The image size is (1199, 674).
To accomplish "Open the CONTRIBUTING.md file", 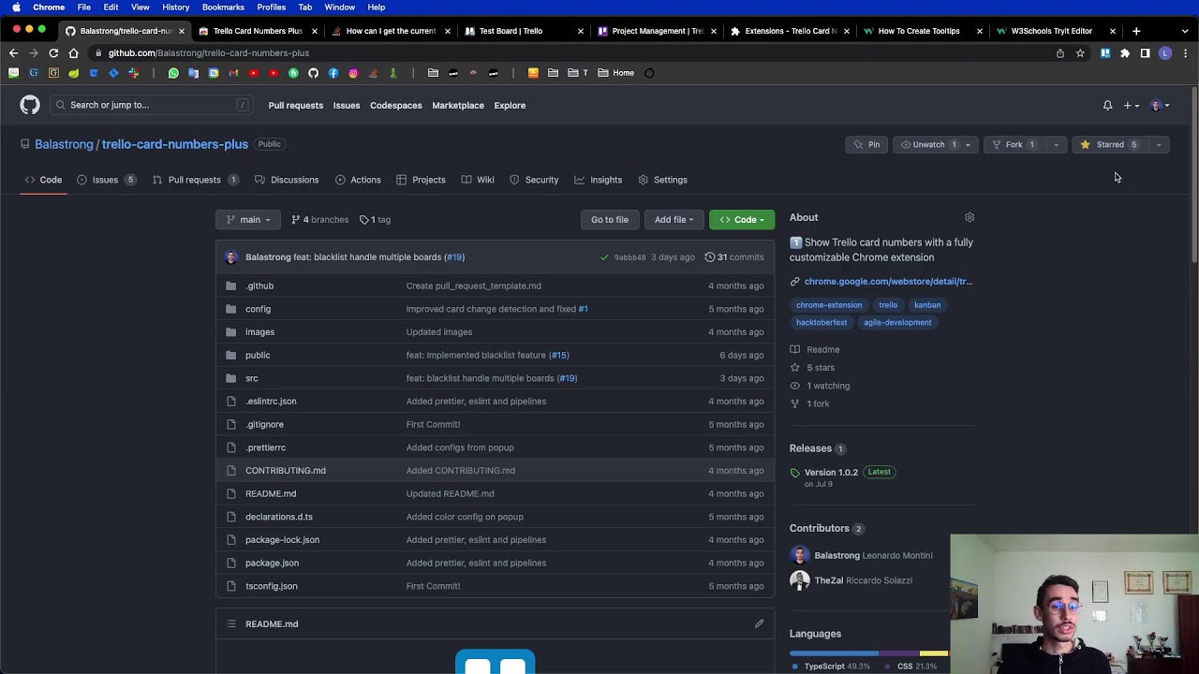I will [286, 471].
